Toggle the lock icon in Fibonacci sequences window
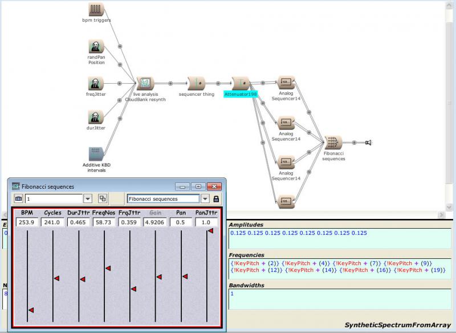The height and width of the screenshot is (333, 456). 216,199
